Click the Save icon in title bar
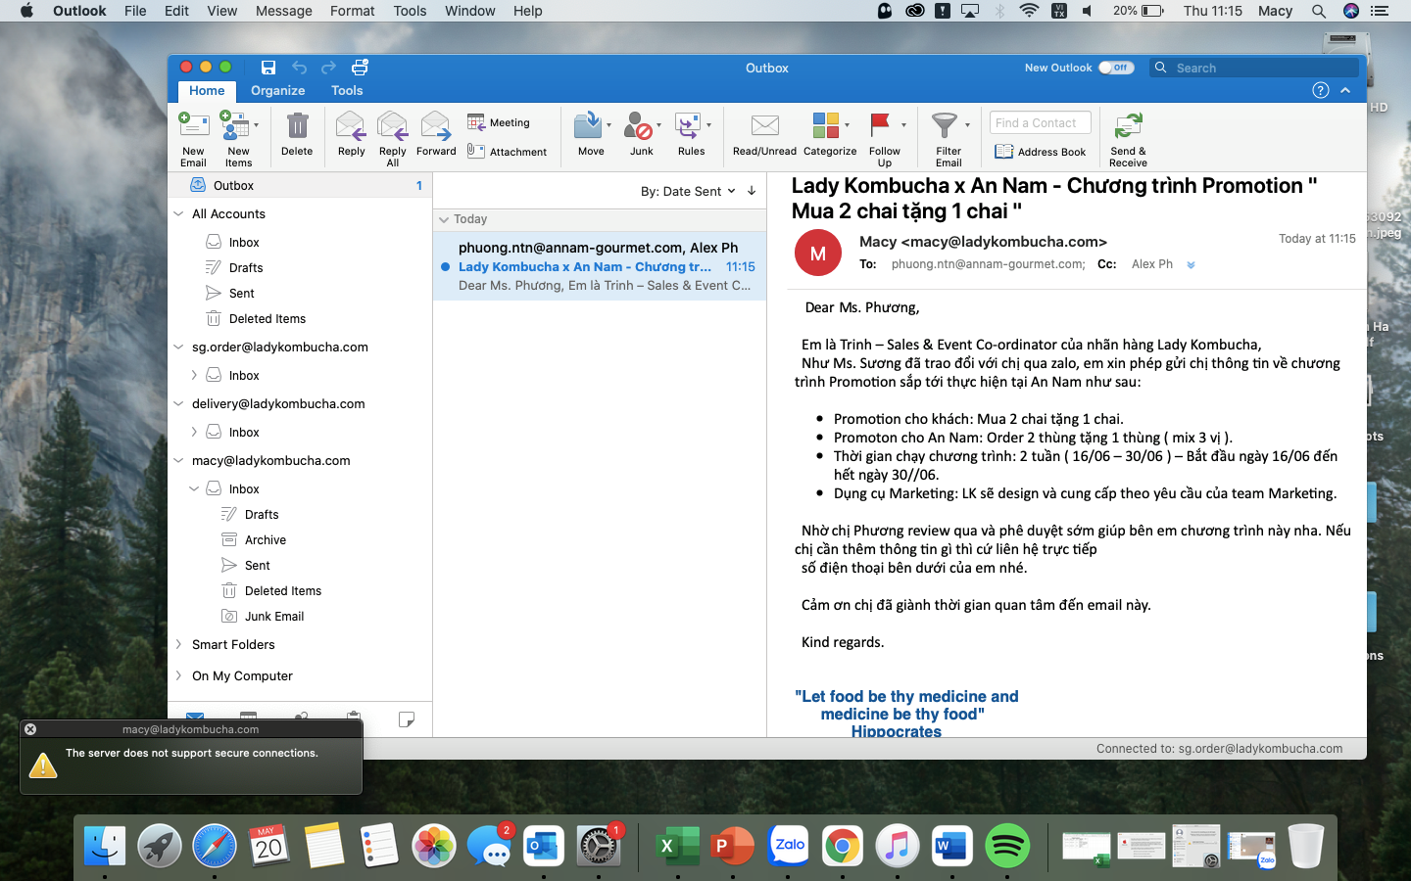 268,68
